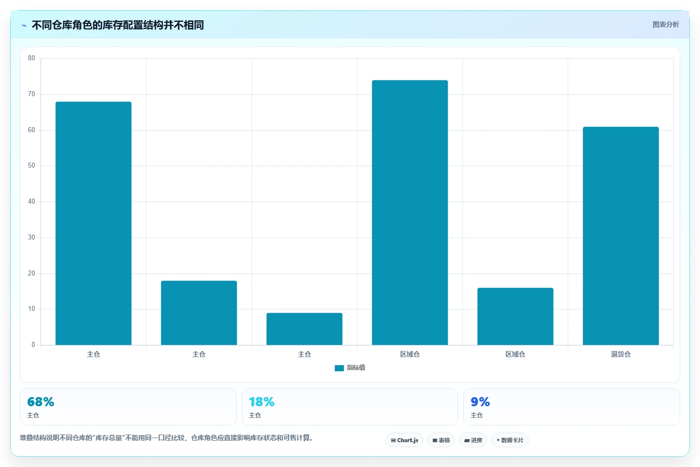Click the caption beginning 堆叠结构说明不同仓库
The height and width of the screenshot is (467, 700).
[x=166, y=438]
